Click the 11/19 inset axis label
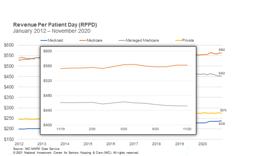Screen dimensions: 256x156 coord(61,129)
